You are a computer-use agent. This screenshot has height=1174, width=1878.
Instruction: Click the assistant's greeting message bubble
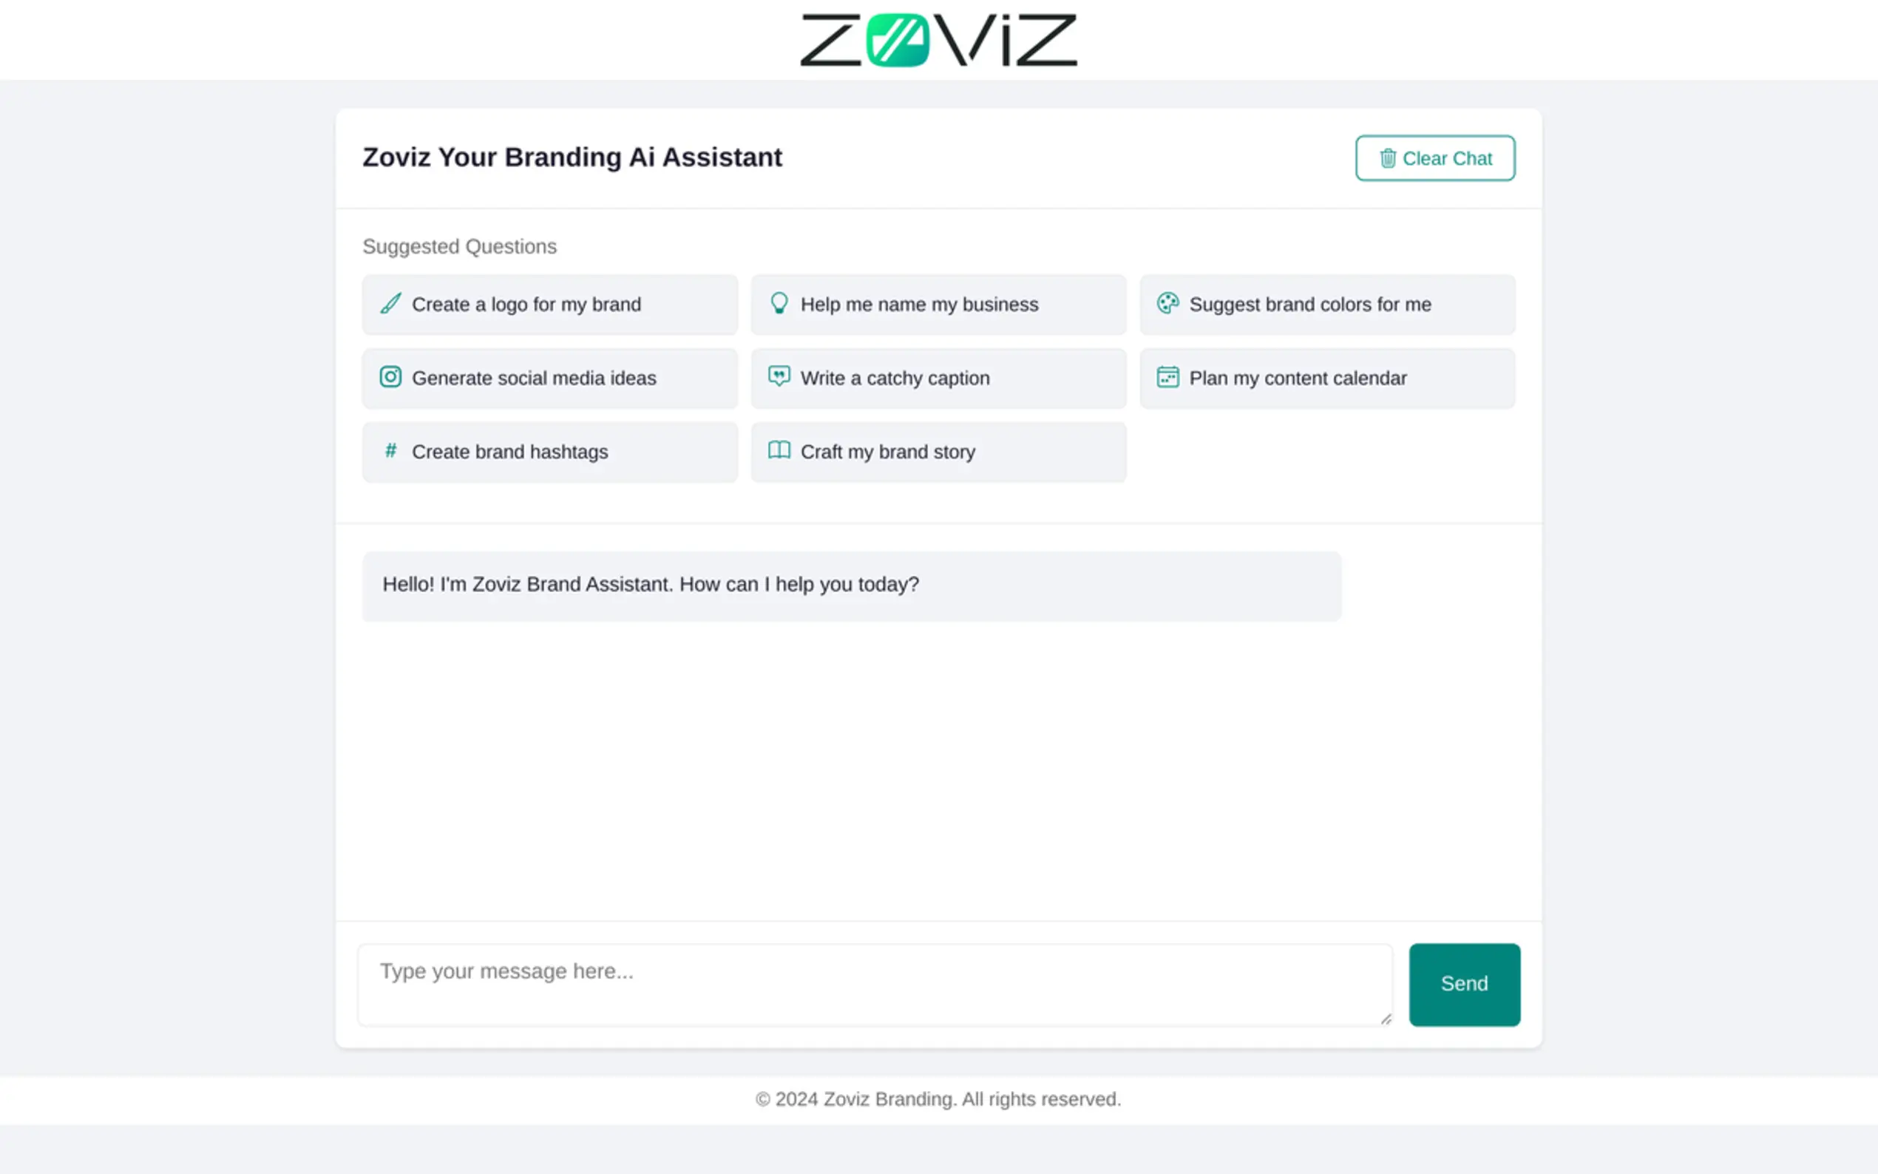851,586
